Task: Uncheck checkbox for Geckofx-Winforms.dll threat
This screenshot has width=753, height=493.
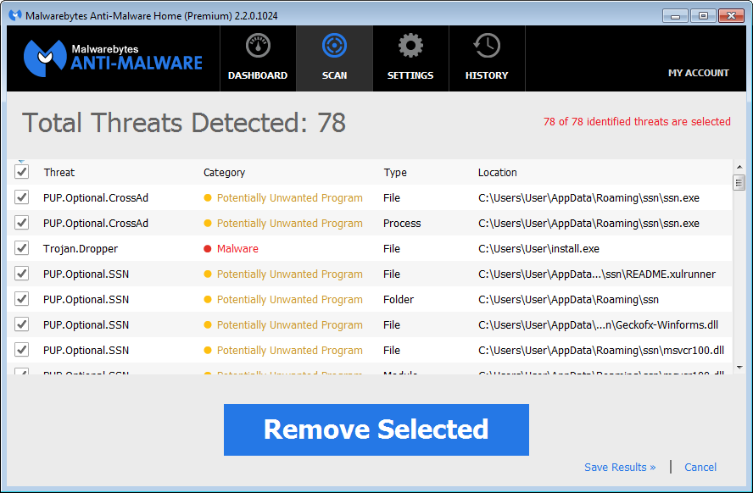Action: [21, 324]
